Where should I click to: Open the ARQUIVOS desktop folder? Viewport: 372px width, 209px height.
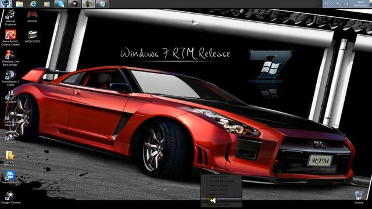coord(33,37)
